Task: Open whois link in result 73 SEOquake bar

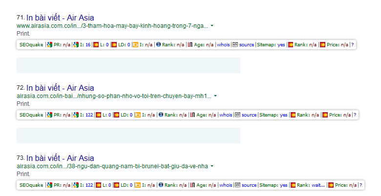Action: pos(226,185)
